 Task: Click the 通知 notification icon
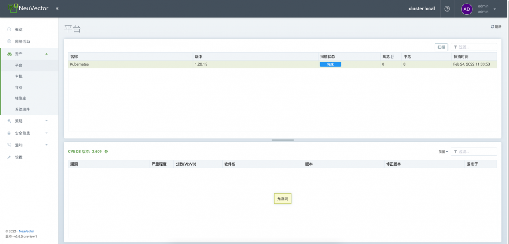[9, 145]
